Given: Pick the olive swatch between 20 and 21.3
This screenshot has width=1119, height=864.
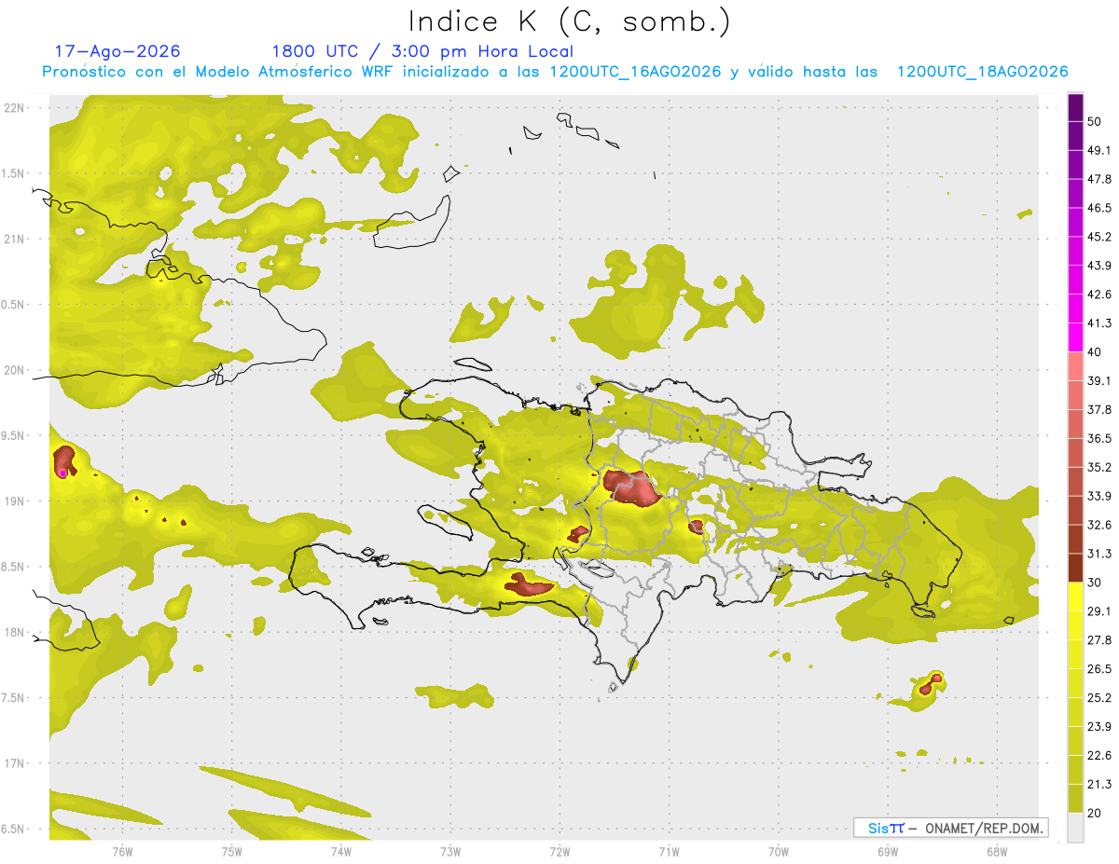Looking at the screenshot, I should click(1075, 798).
